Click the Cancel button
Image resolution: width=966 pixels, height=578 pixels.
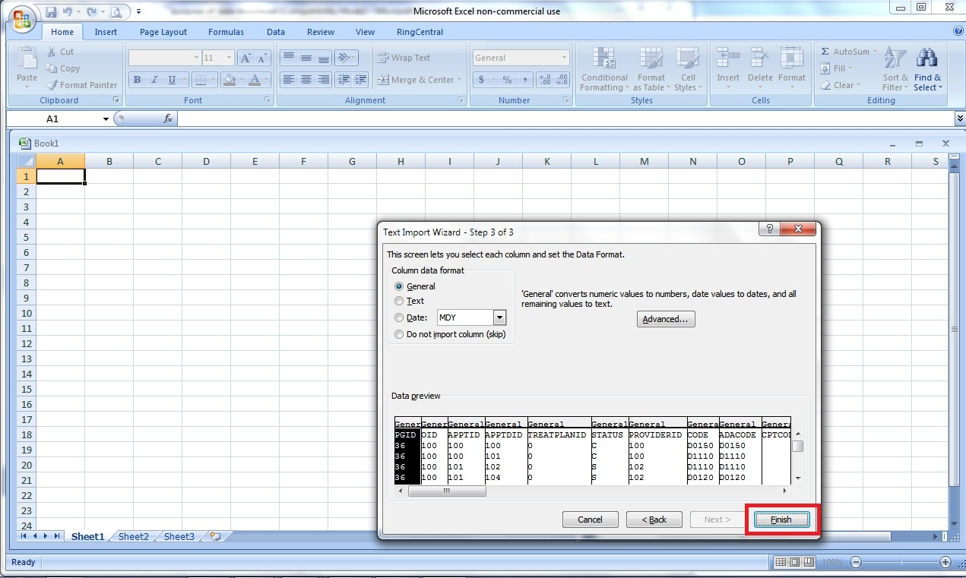click(590, 520)
